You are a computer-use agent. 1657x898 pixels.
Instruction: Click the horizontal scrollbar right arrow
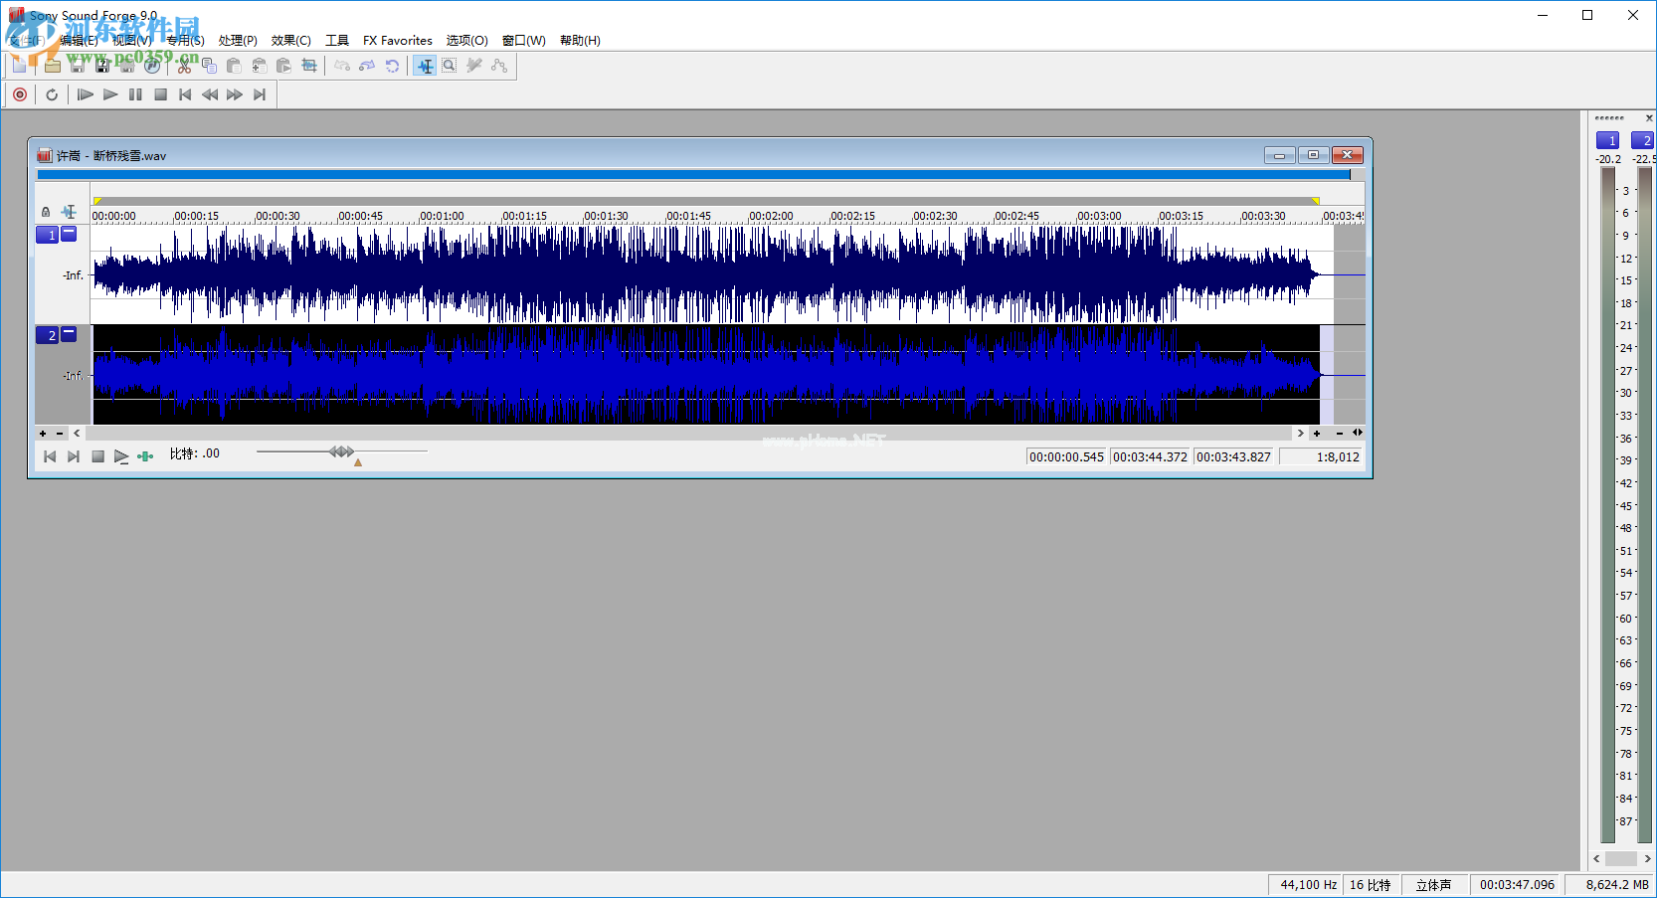1300,434
